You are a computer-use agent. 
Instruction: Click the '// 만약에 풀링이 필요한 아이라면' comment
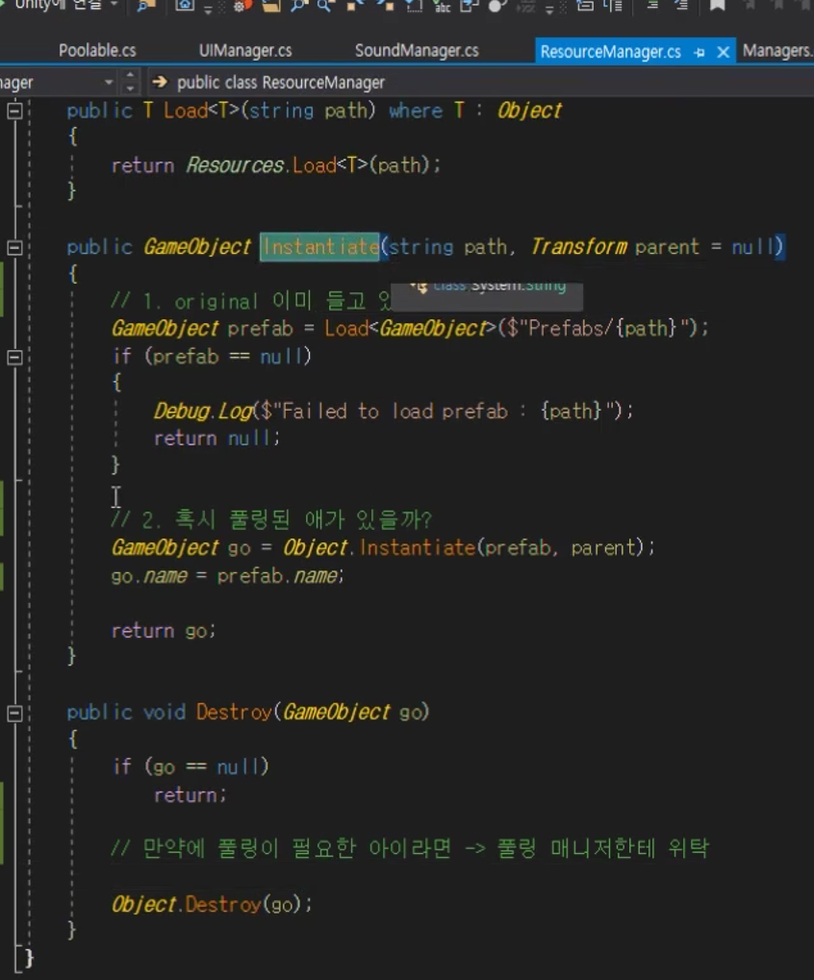[x=410, y=849]
